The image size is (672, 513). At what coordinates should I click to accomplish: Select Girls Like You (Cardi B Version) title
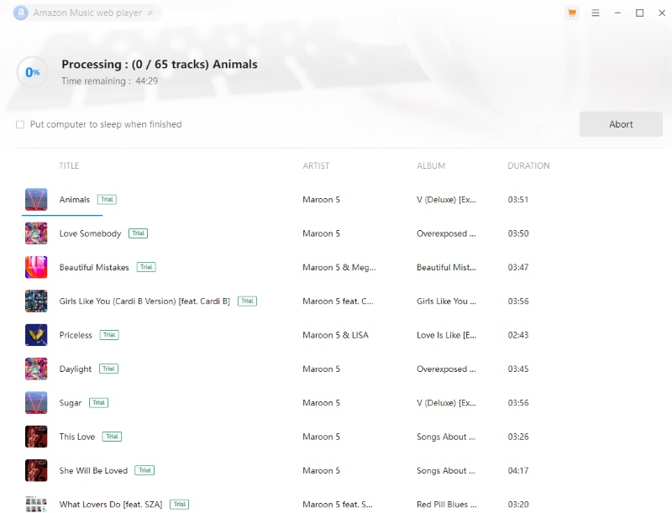[x=144, y=301]
